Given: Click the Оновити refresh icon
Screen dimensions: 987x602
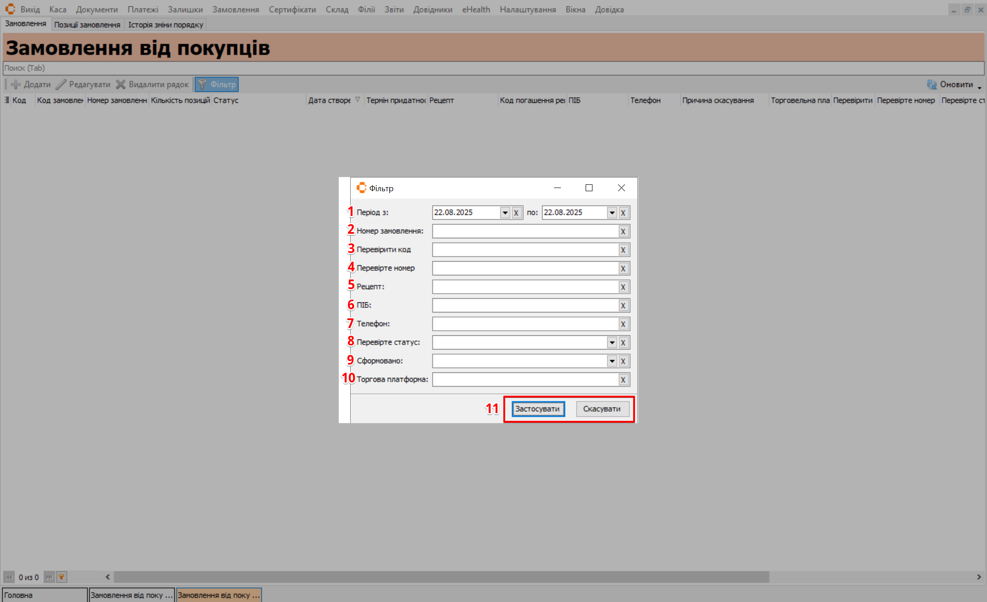Looking at the screenshot, I should pos(931,85).
